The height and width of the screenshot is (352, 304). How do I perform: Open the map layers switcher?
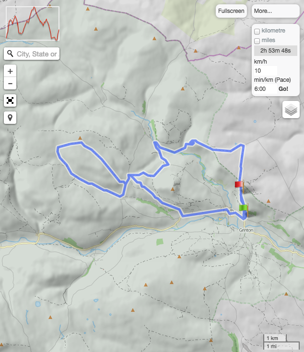(291, 110)
